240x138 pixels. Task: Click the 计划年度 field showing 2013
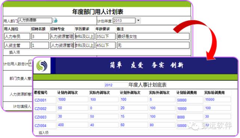(124, 20)
